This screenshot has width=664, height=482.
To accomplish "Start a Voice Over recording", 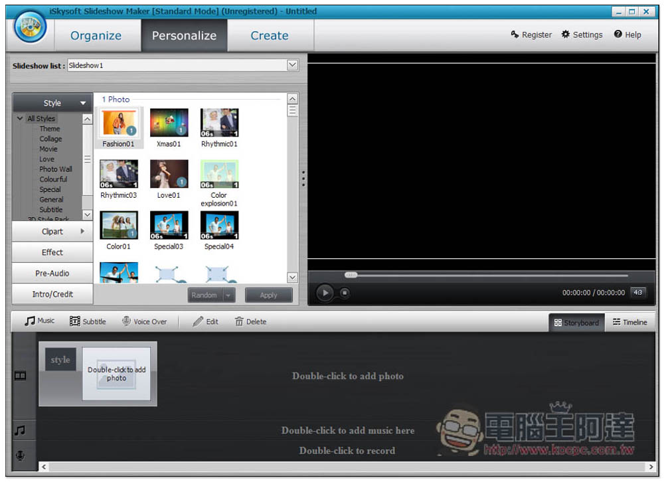I will (127, 321).
